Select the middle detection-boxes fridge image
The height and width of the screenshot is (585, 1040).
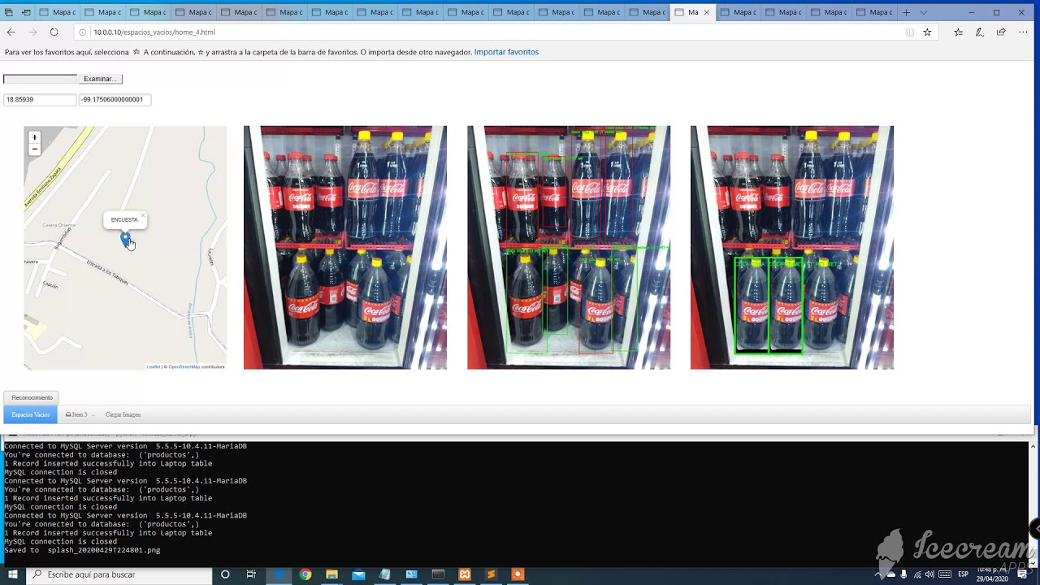(x=569, y=248)
